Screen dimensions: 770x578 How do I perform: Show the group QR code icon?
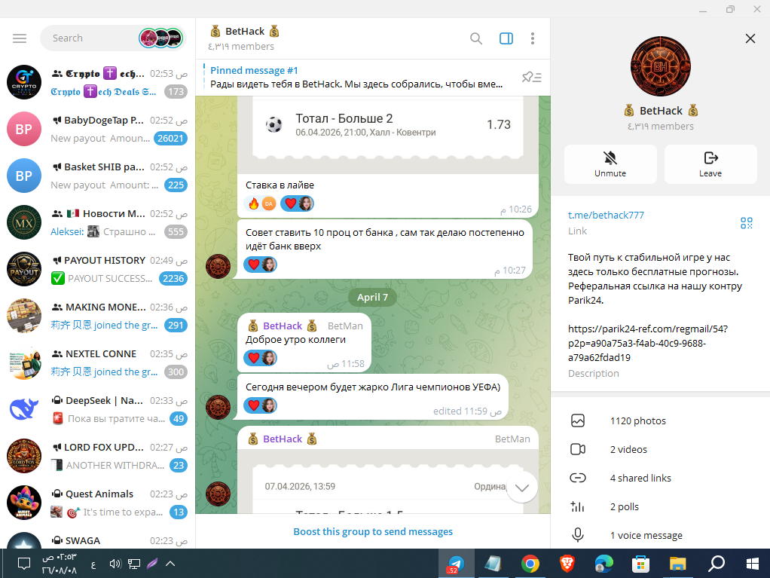coord(747,223)
